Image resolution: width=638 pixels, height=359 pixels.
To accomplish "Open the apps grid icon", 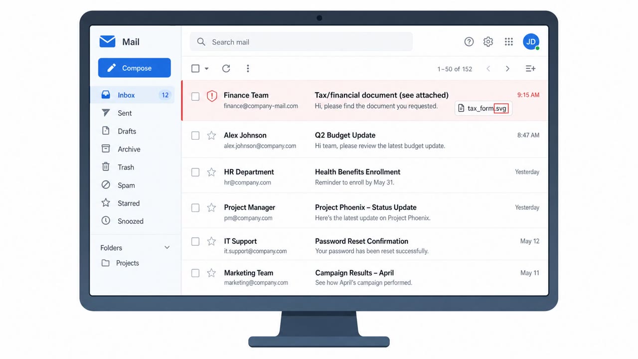I will pos(508,42).
